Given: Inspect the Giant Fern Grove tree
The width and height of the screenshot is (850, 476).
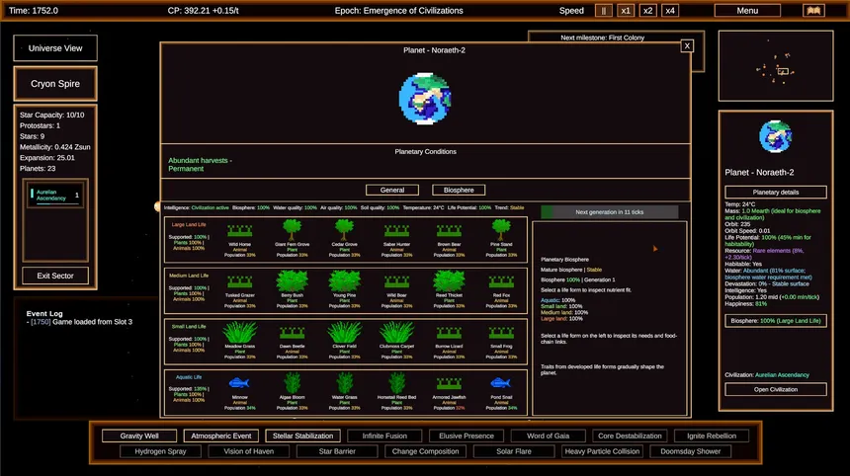Looking at the screenshot, I should [292, 230].
